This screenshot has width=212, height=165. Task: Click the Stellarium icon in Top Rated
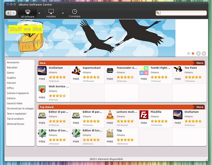[x=178, y=115]
